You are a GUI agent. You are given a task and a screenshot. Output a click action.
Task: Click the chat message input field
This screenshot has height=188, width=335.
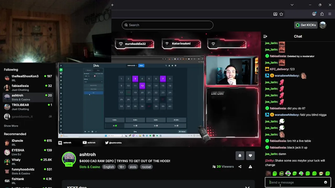coord(295,182)
